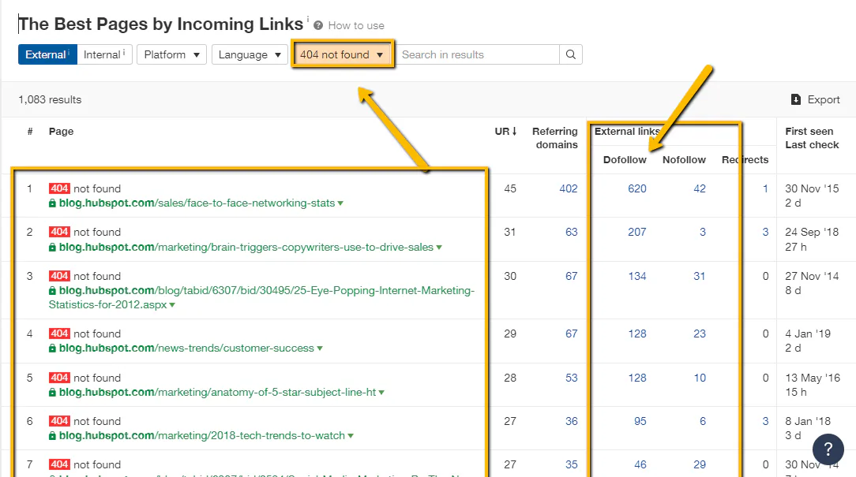The image size is (856, 477).
Task: Click dofollow value 134
Action: click(637, 277)
